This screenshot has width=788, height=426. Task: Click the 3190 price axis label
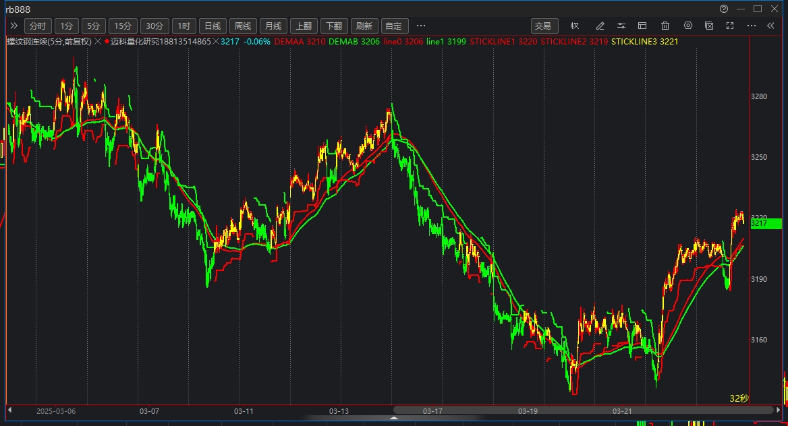[759, 279]
